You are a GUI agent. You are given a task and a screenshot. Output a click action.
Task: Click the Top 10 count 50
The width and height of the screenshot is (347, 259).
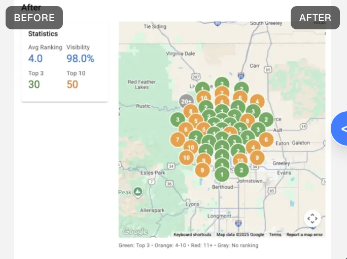[x=73, y=84]
